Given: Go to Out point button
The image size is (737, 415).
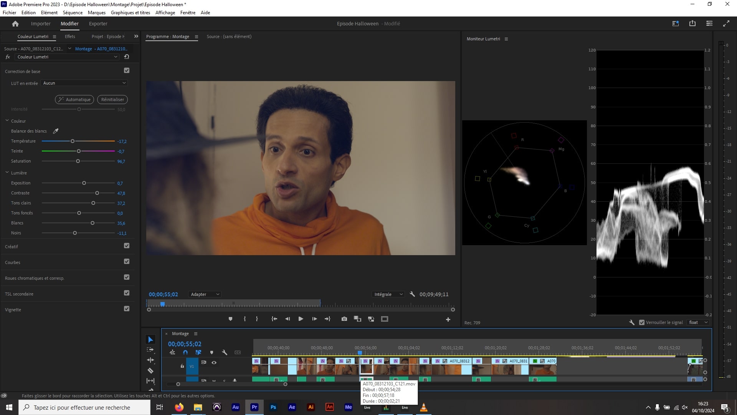Looking at the screenshot, I should click(x=327, y=319).
